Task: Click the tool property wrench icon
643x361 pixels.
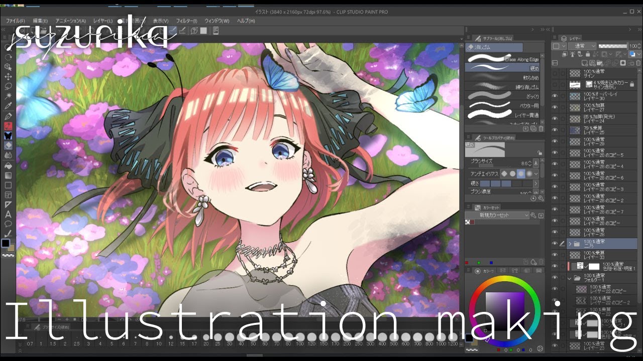Action: tap(541, 199)
